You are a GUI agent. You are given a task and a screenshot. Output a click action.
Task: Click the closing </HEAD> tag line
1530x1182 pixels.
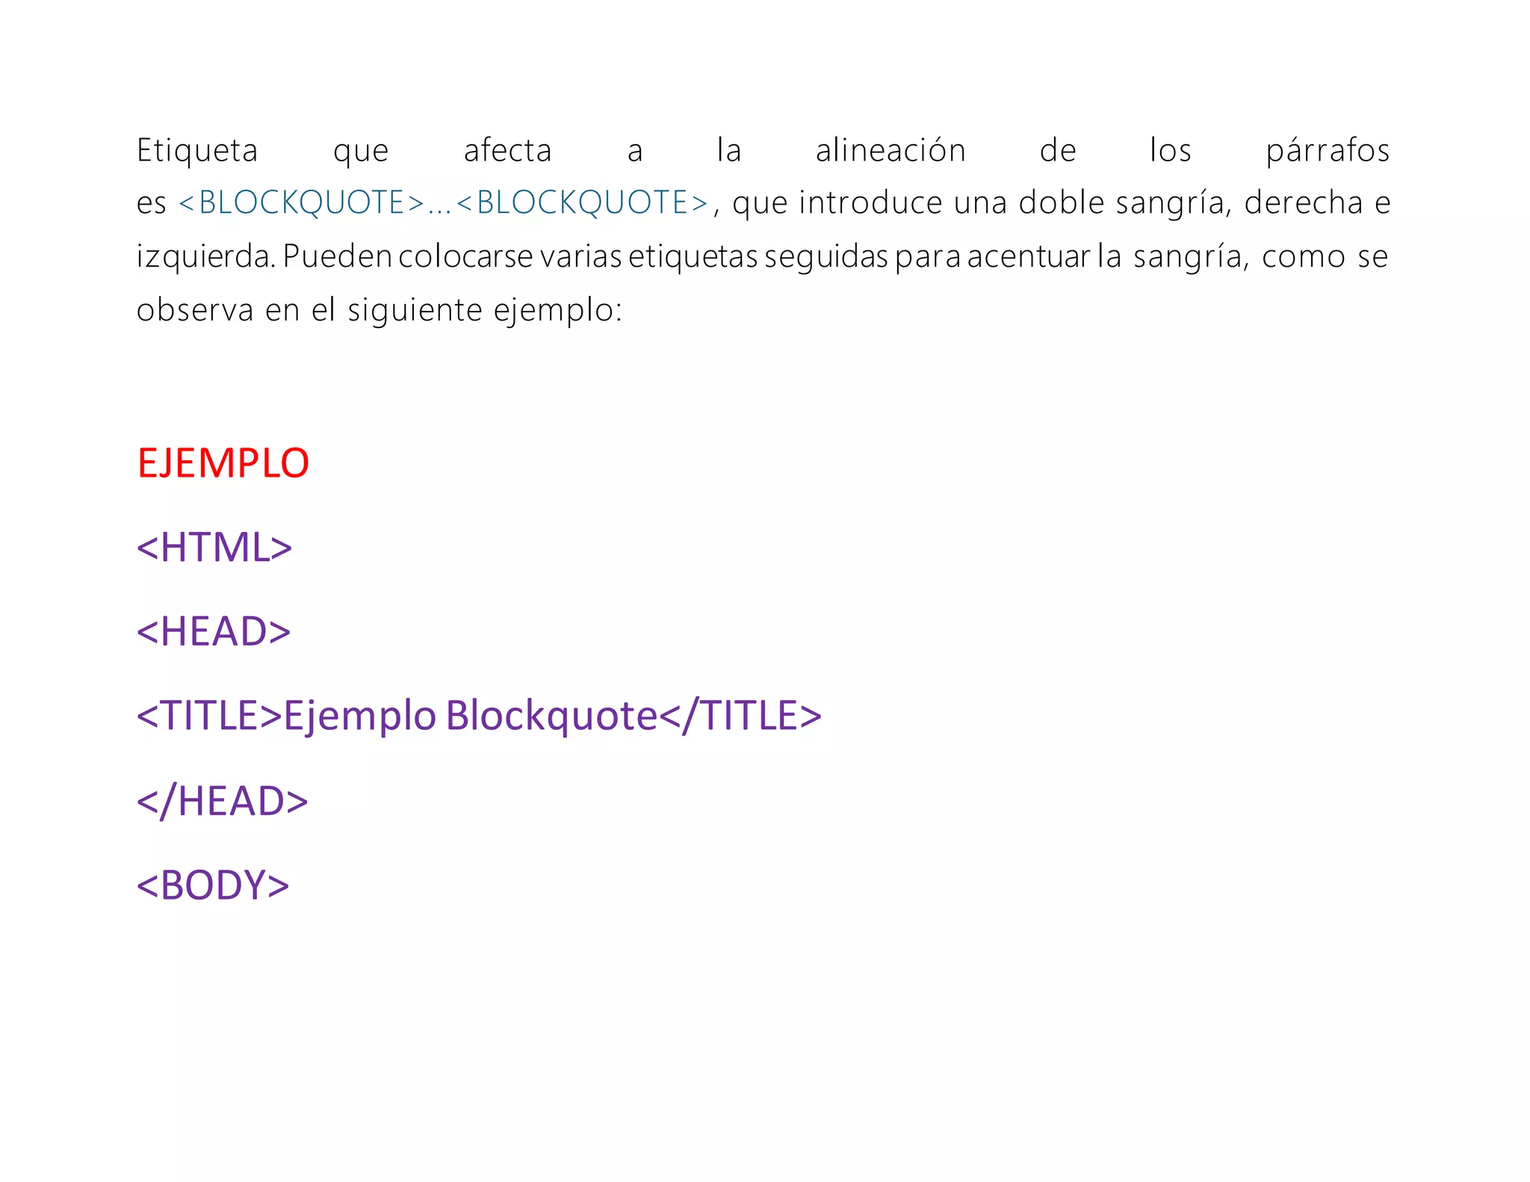point(223,801)
